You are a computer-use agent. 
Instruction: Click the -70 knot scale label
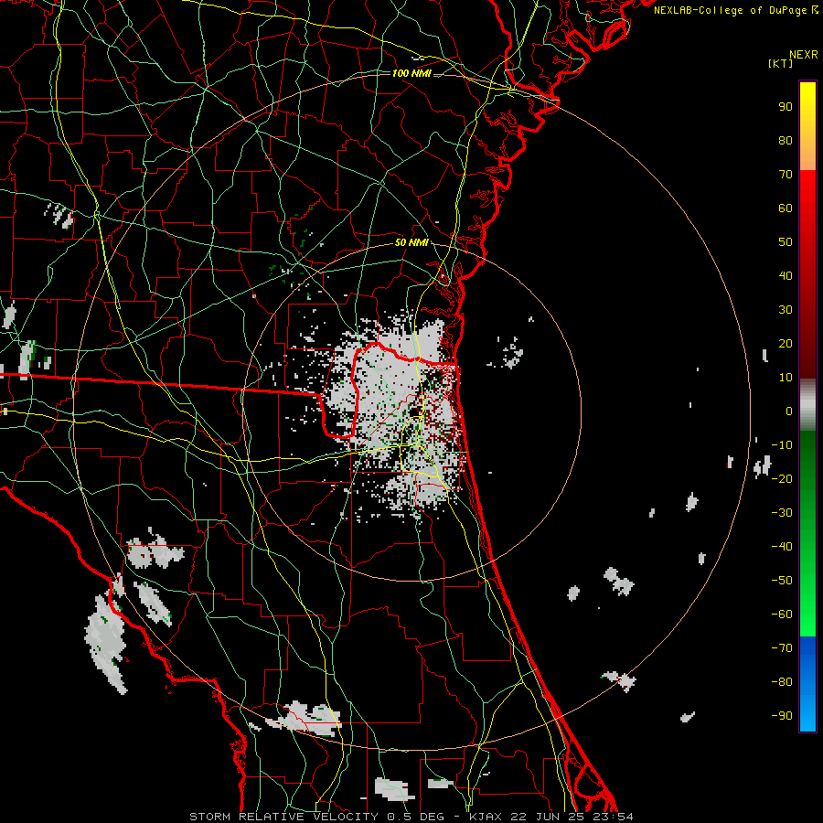tap(782, 648)
